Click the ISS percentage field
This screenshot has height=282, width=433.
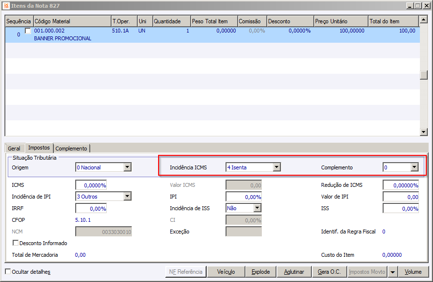point(401,208)
